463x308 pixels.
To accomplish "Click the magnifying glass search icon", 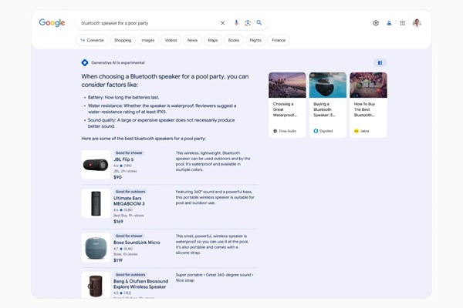I will (259, 23).
